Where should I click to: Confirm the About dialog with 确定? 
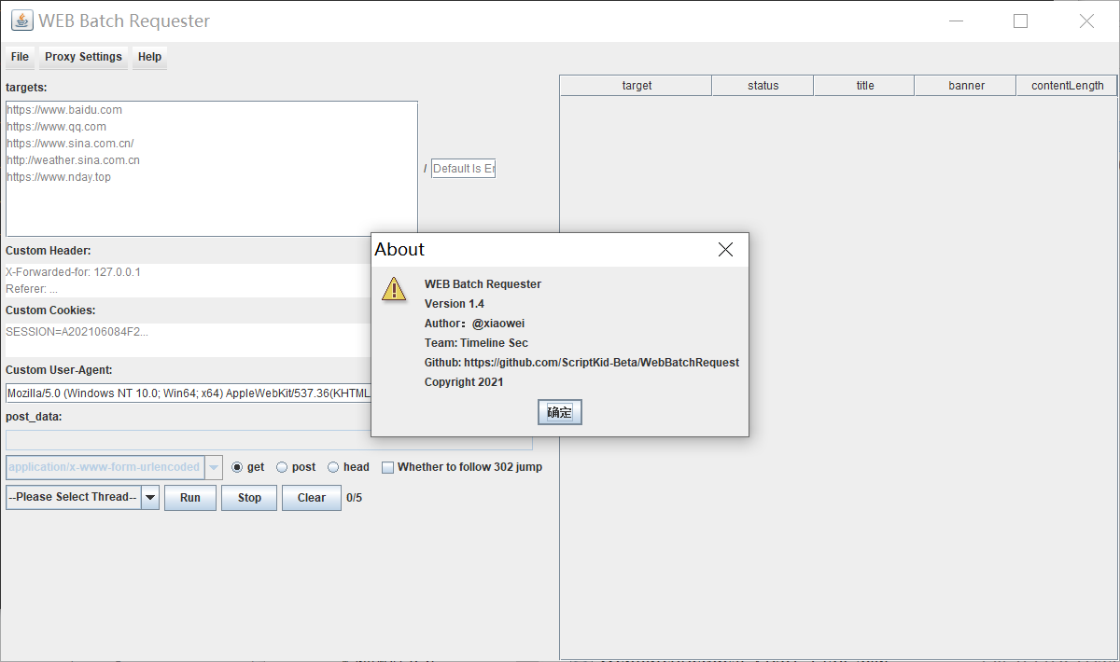pyautogui.click(x=559, y=411)
